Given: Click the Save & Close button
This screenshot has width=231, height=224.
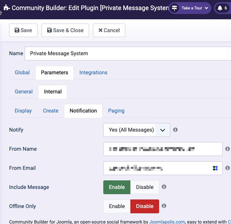Looking at the screenshot, I should tap(65, 30).
